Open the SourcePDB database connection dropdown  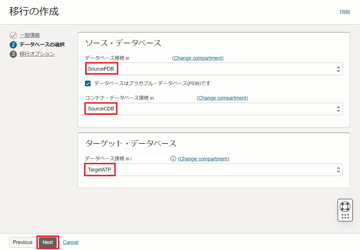[214, 69]
